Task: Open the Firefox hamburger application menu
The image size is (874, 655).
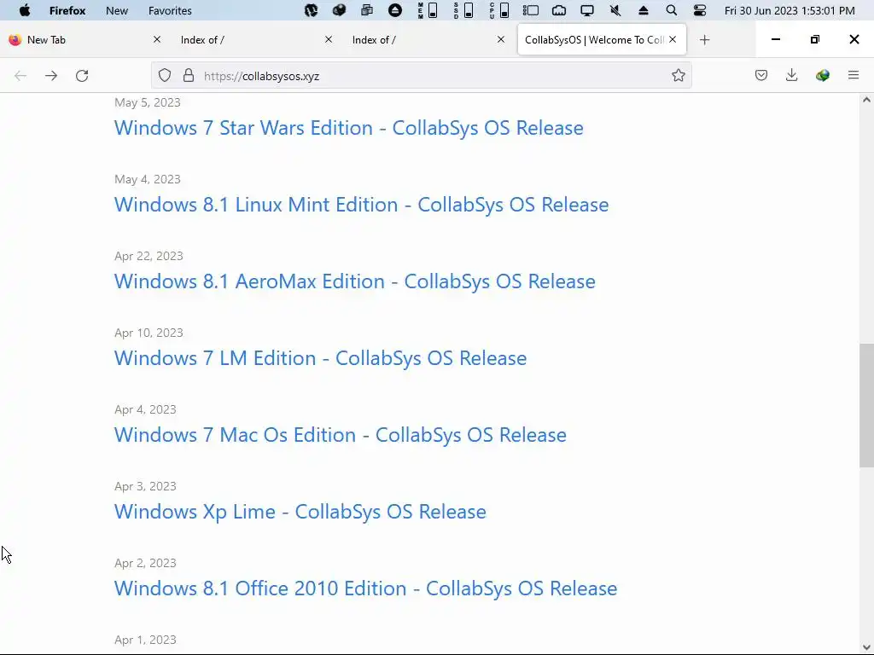Action: (x=854, y=75)
